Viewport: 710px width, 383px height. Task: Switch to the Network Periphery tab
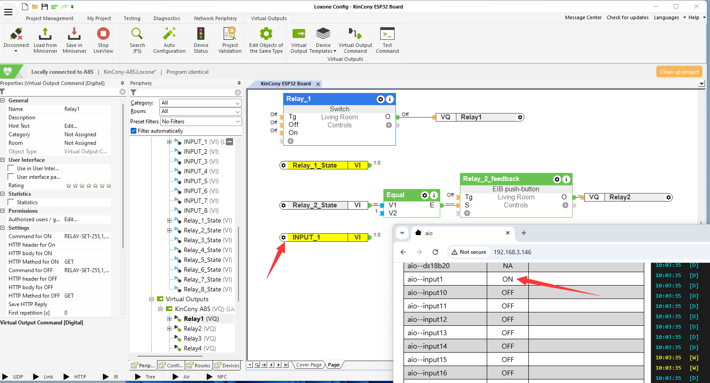pyautogui.click(x=215, y=18)
